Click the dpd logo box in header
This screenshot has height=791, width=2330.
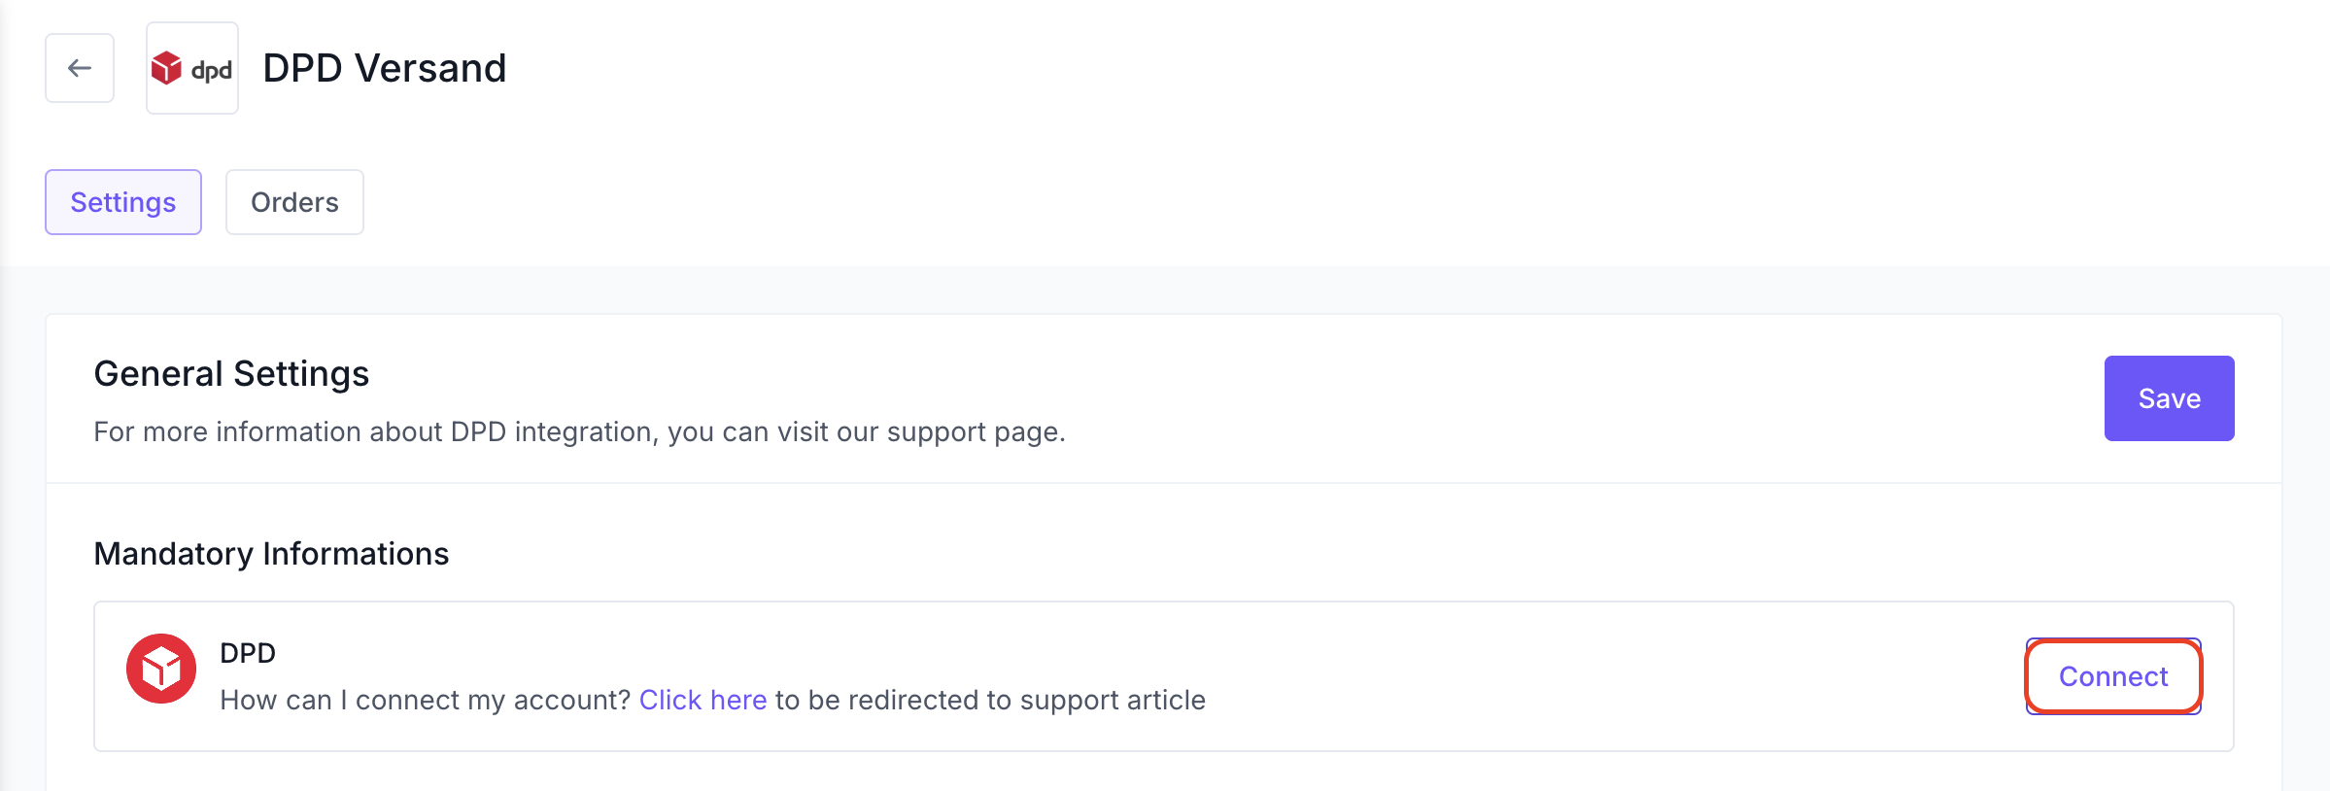(x=192, y=68)
